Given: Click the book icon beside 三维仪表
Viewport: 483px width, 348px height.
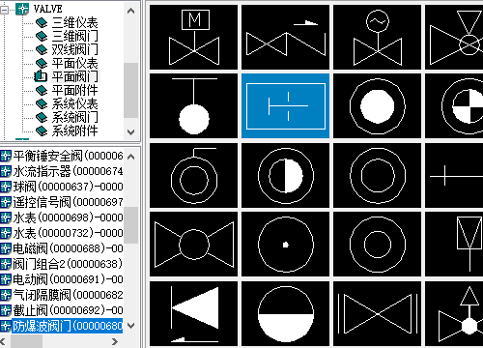Looking at the screenshot, I should tap(42, 23).
